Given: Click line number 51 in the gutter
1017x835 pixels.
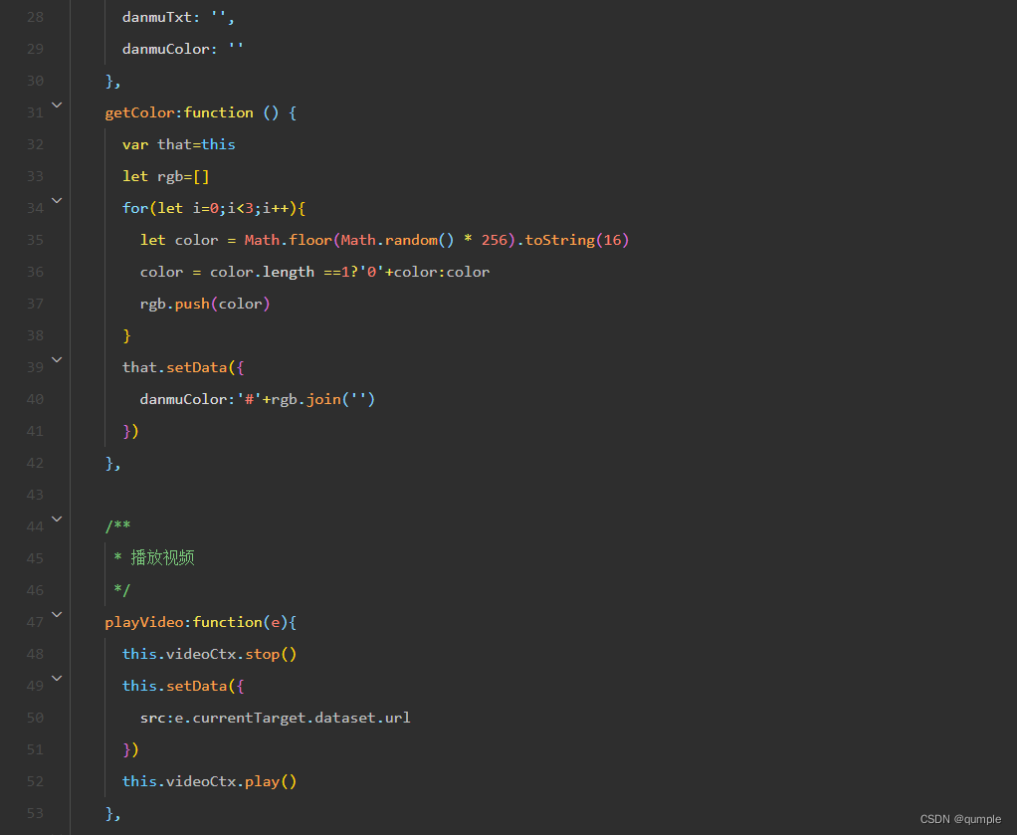Looking at the screenshot, I should [x=35, y=749].
